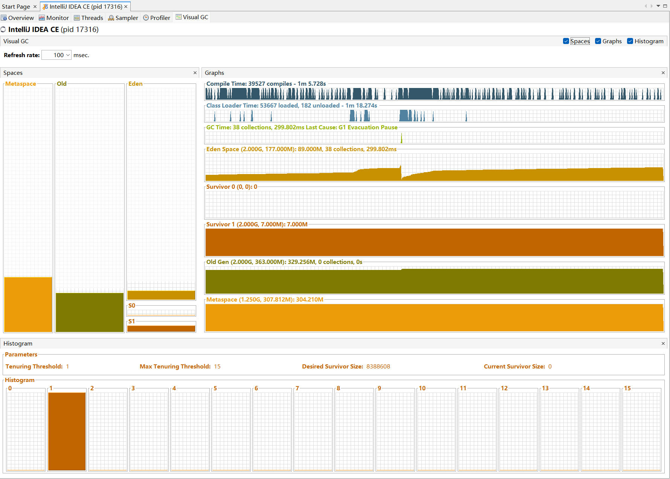This screenshot has width=670, height=479.
Task: Click the scroll documents left arrow
Action: 646,6
